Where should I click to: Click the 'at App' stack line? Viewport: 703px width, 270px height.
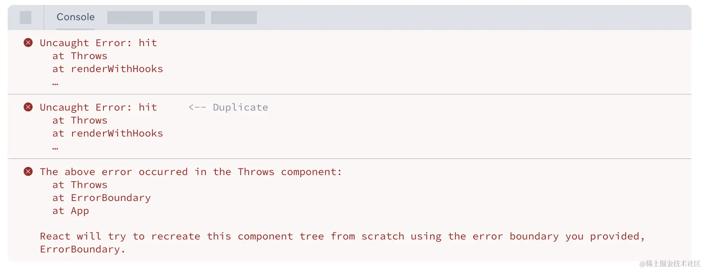point(71,211)
